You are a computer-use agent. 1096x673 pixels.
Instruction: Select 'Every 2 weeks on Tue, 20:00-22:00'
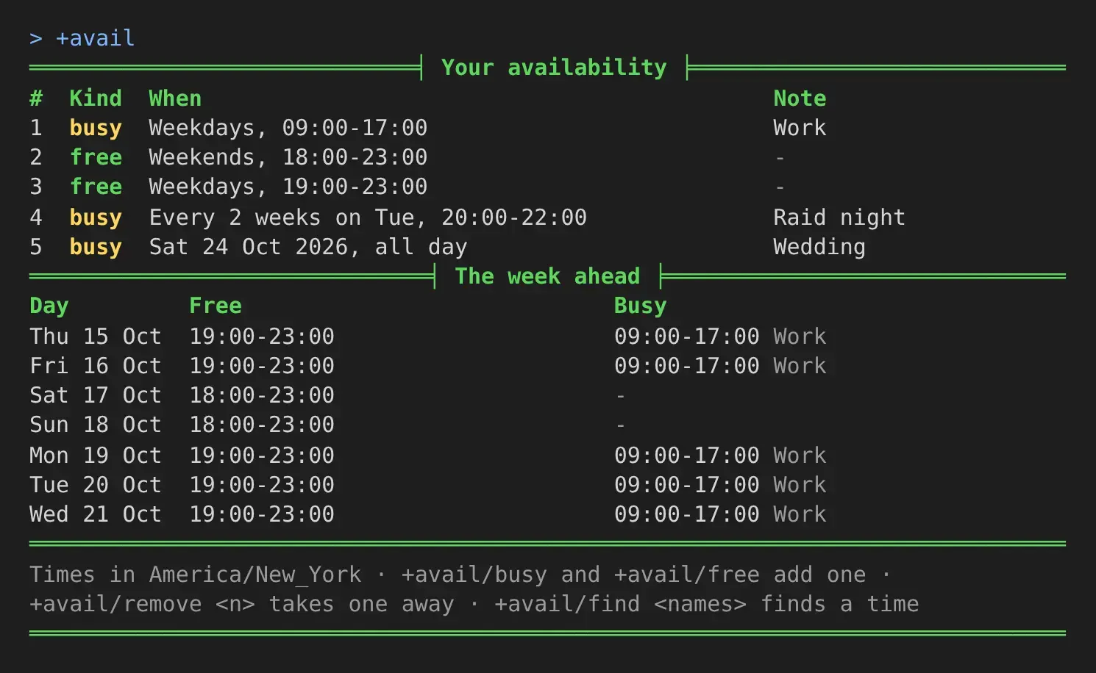(368, 217)
